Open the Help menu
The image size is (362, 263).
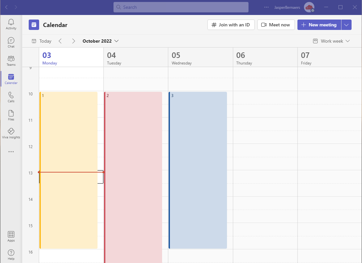(11, 255)
